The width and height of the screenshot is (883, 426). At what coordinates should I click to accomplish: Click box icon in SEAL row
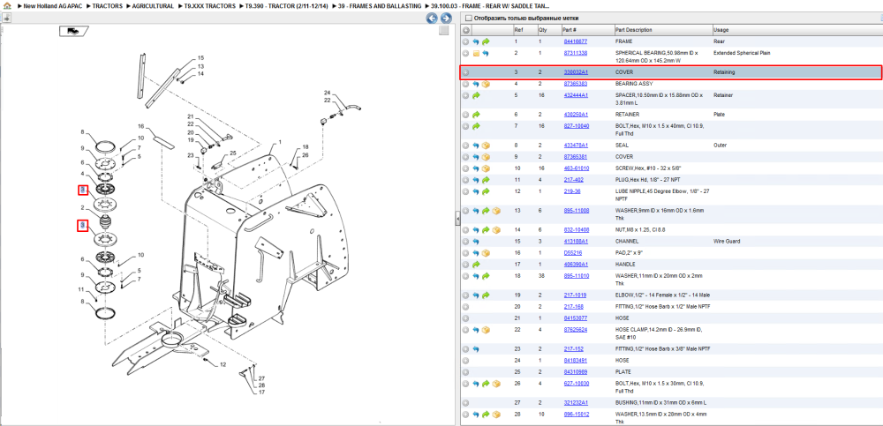tap(486, 146)
